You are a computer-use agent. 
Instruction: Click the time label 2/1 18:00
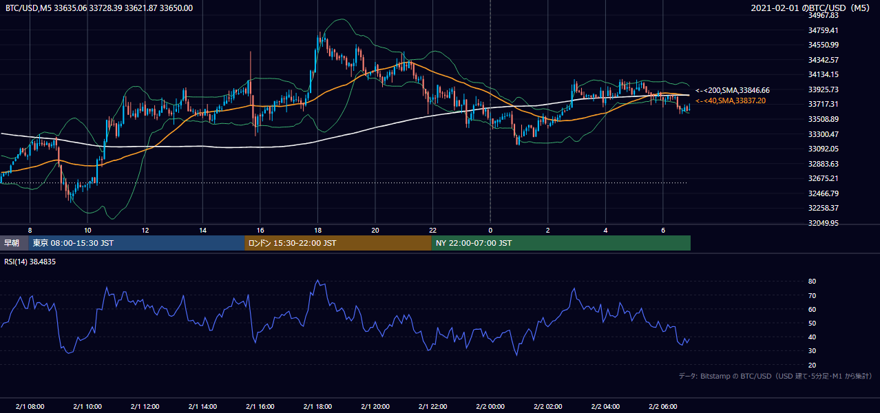tap(317, 406)
